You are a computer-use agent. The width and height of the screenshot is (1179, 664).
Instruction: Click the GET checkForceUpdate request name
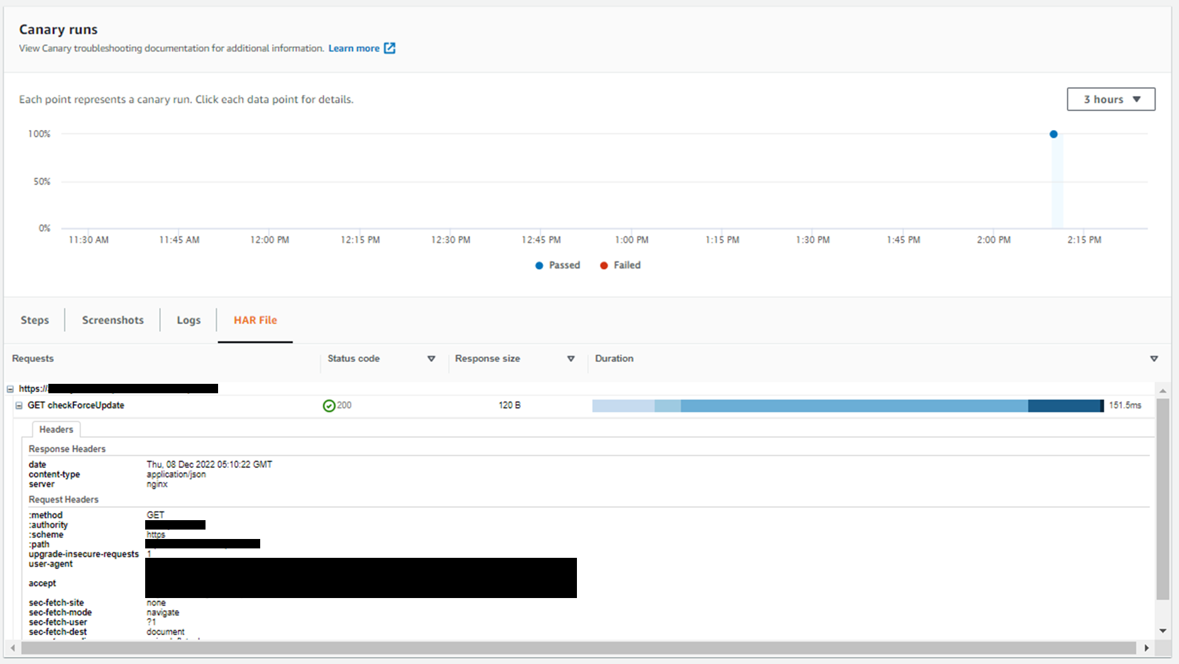pos(76,405)
